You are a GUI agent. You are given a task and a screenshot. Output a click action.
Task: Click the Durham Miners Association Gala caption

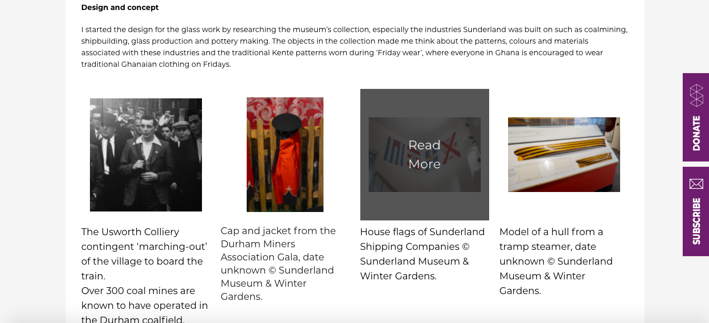[278, 263]
